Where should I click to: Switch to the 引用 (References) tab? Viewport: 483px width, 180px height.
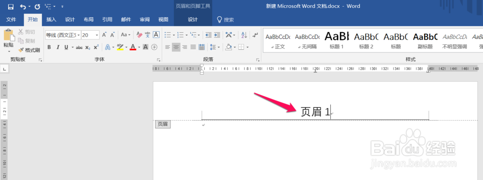[x=107, y=20]
